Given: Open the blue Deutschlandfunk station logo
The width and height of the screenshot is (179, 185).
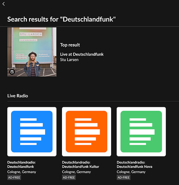Looking at the screenshot, I should pos(32,132).
